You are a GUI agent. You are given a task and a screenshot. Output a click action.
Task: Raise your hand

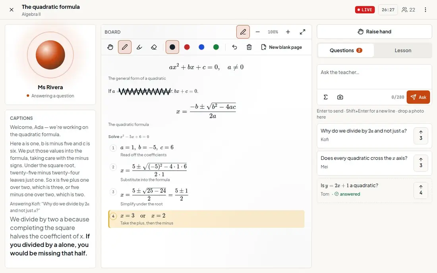pos(374,32)
